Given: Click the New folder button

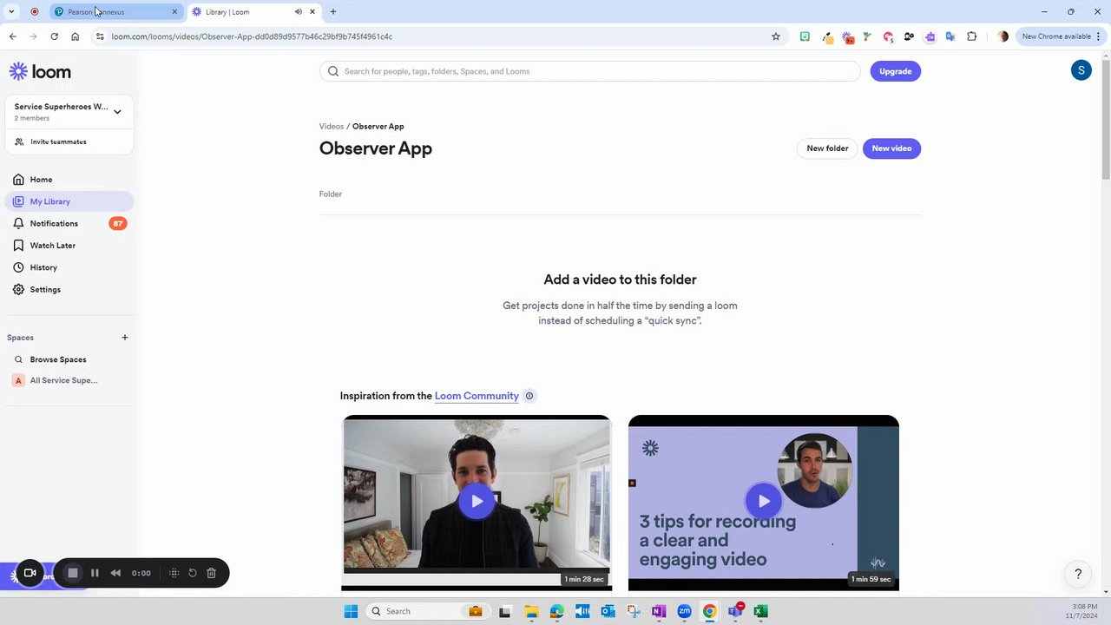Looking at the screenshot, I should pyautogui.click(x=827, y=148).
